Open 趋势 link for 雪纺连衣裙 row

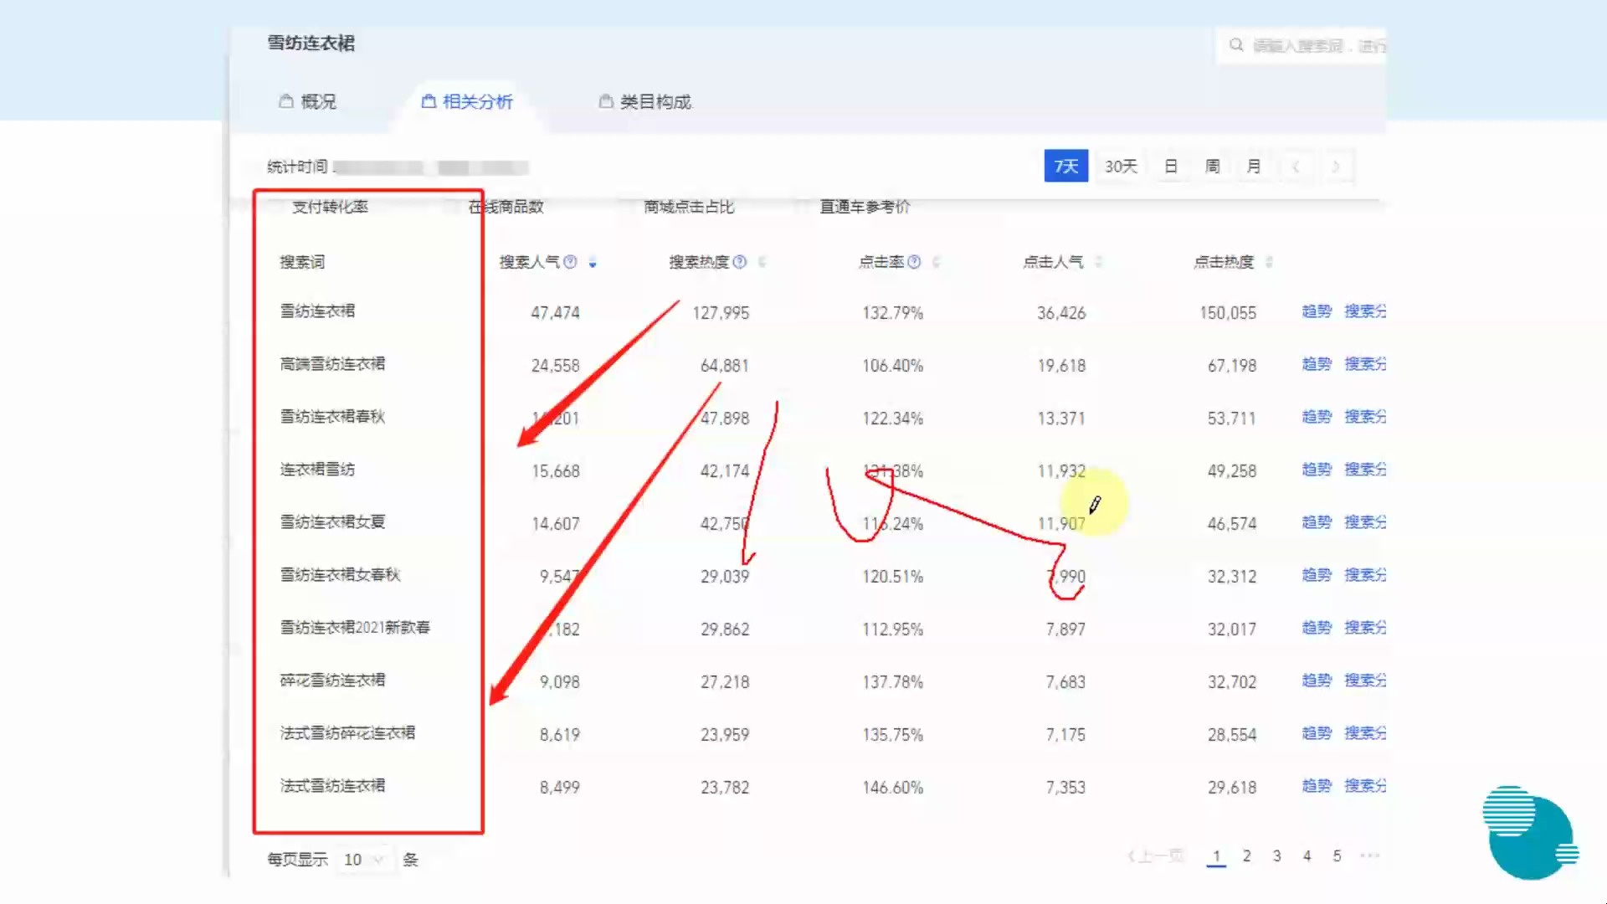(x=1316, y=311)
